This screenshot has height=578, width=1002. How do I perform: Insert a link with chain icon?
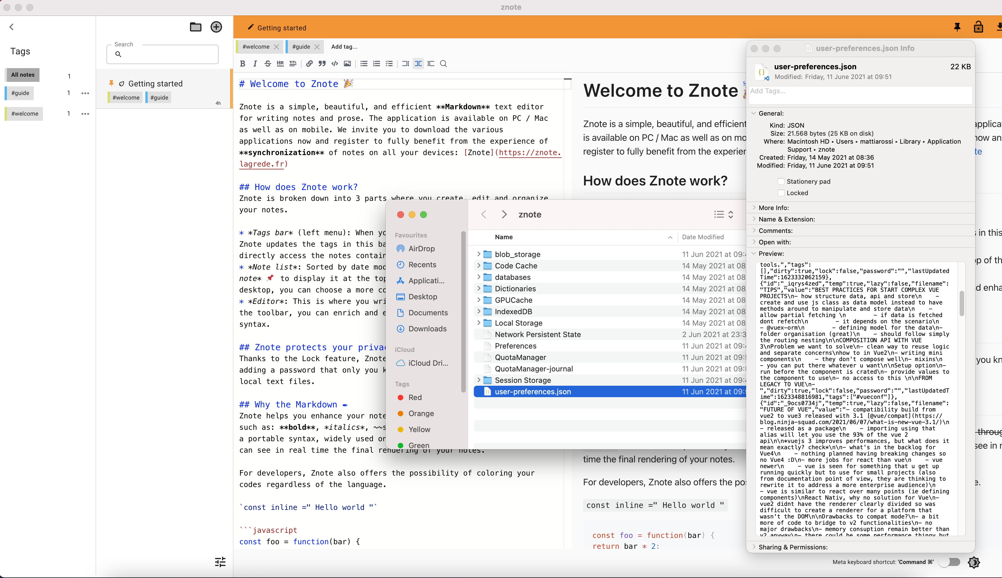pos(309,64)
